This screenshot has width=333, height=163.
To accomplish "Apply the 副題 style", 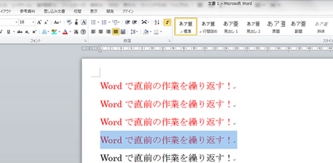I will pos(298,26).
